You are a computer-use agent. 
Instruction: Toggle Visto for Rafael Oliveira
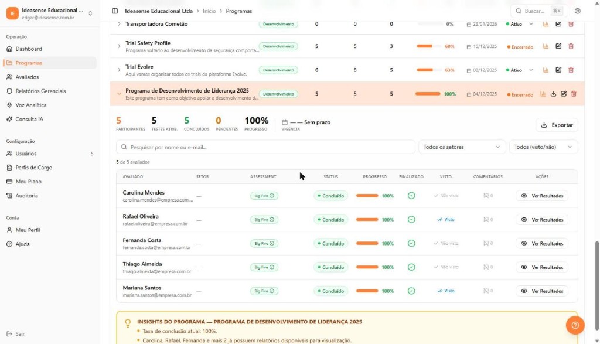coord(446,220)
